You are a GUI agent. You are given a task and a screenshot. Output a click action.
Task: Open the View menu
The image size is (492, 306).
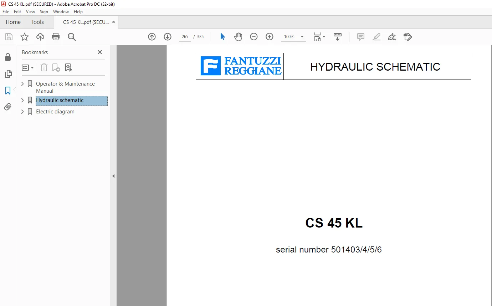[x=30, y=12]
